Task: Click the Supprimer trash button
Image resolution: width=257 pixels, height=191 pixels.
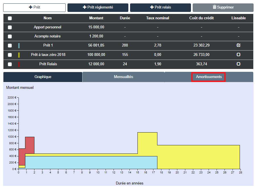Action: pyautogui.click(x=223, y=7)
